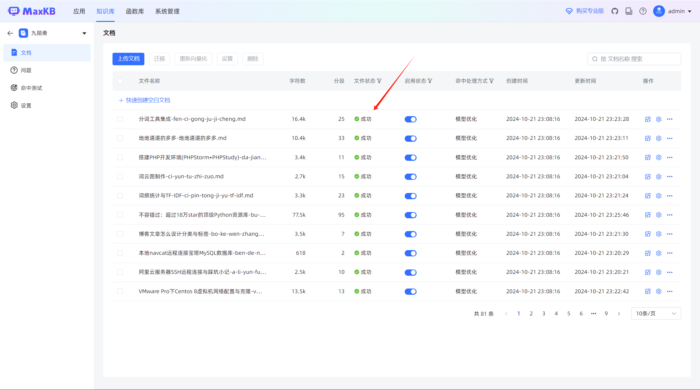The height and width of the screenshot is (390, 700).
Task: Select 命中测试 in the sidebar
Action: [47, 88]
